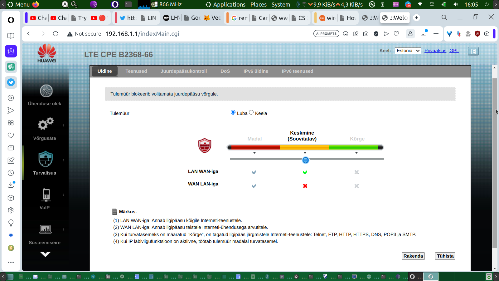The image size is (499, 281).
Task: Open the Privaatsus link
Action: (x=435, y=51)
